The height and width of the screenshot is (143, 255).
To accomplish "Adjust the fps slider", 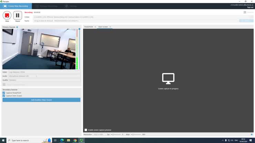I will (x=113, y=134).
